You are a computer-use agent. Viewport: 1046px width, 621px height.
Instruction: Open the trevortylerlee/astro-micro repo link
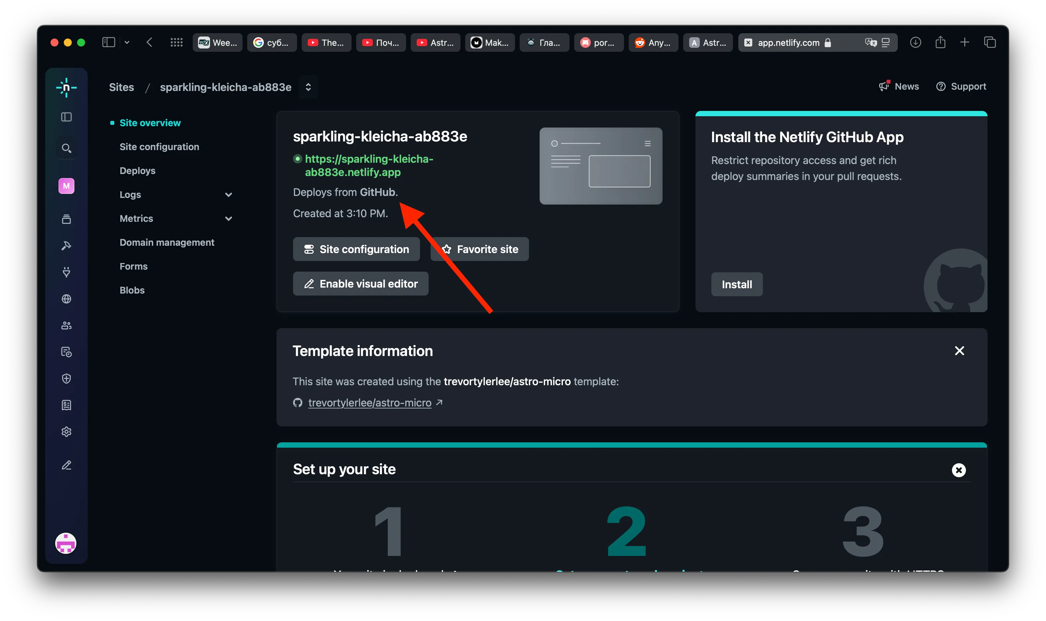click(369, 402)
